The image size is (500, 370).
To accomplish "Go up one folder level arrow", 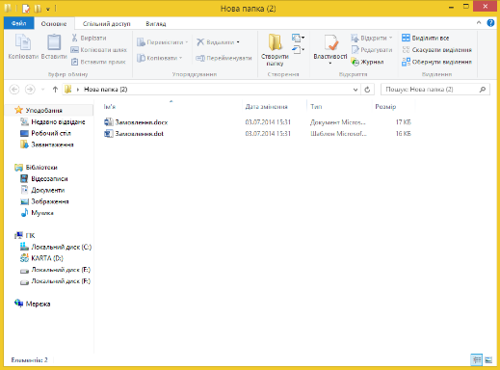I will pyautogui.click(x=55, y=90).
